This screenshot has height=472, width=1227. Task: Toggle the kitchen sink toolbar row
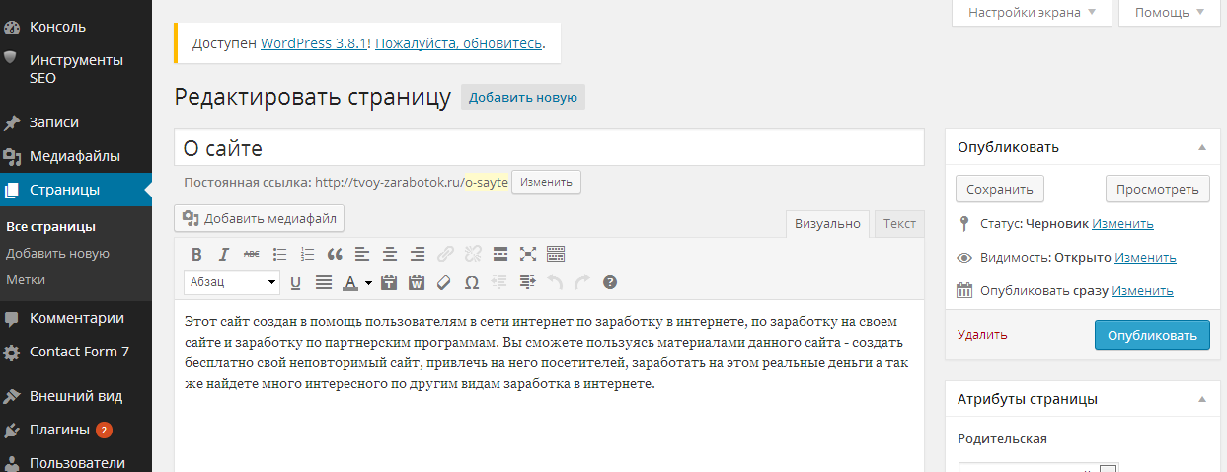click(x=556, y=254)
